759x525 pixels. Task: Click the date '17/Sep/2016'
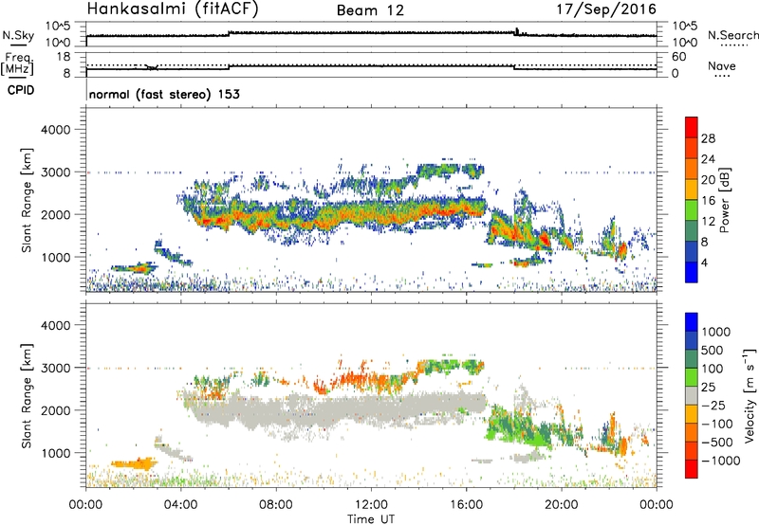[606, 9]
